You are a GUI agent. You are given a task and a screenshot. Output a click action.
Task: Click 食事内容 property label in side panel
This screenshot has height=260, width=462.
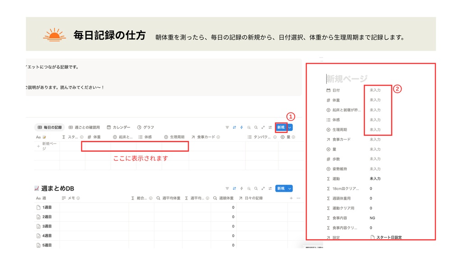339,218
